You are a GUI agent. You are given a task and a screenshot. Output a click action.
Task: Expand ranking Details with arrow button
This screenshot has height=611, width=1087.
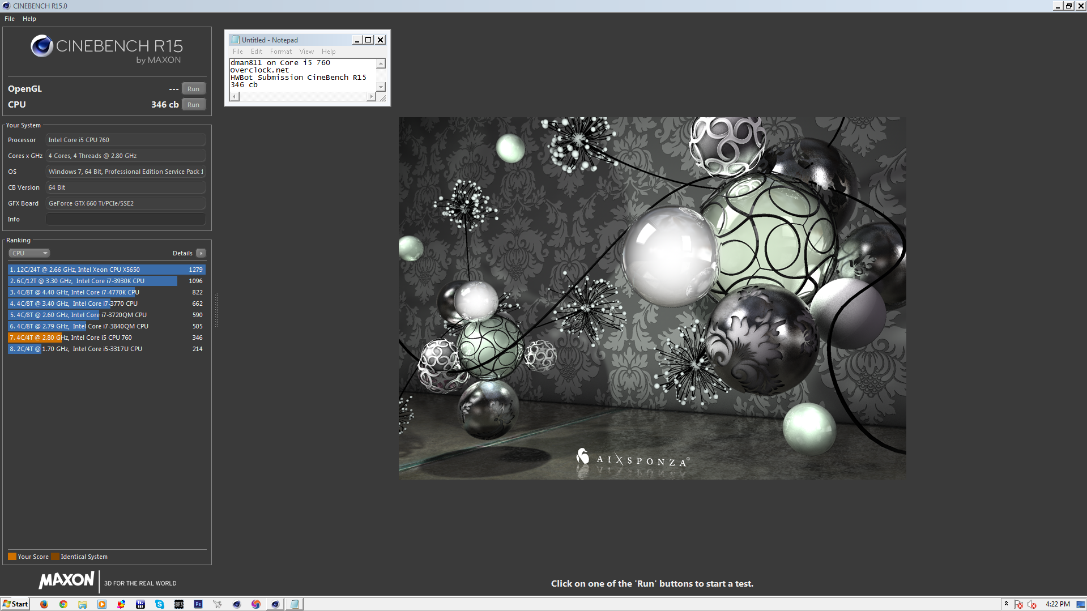pos(201,253)
